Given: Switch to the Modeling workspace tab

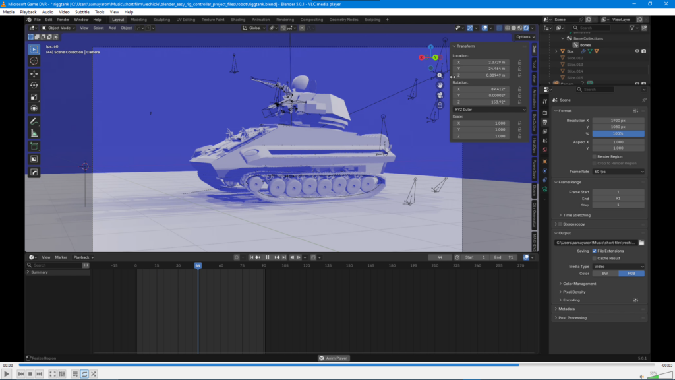Looking at the screenshot, I should pyautogui.click(x=138, y=20).
